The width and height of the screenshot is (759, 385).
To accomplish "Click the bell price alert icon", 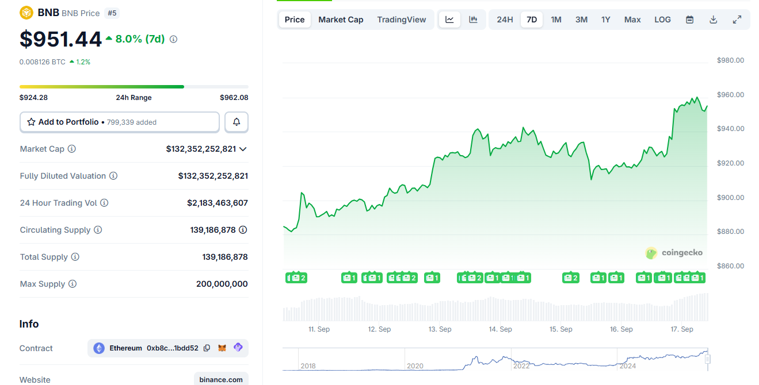I will pos(237,122).
